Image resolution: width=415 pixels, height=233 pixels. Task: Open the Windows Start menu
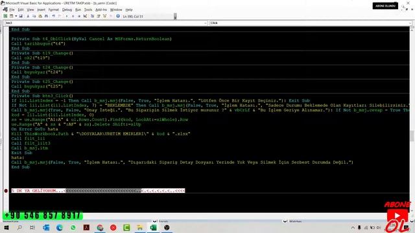(6, 227)
